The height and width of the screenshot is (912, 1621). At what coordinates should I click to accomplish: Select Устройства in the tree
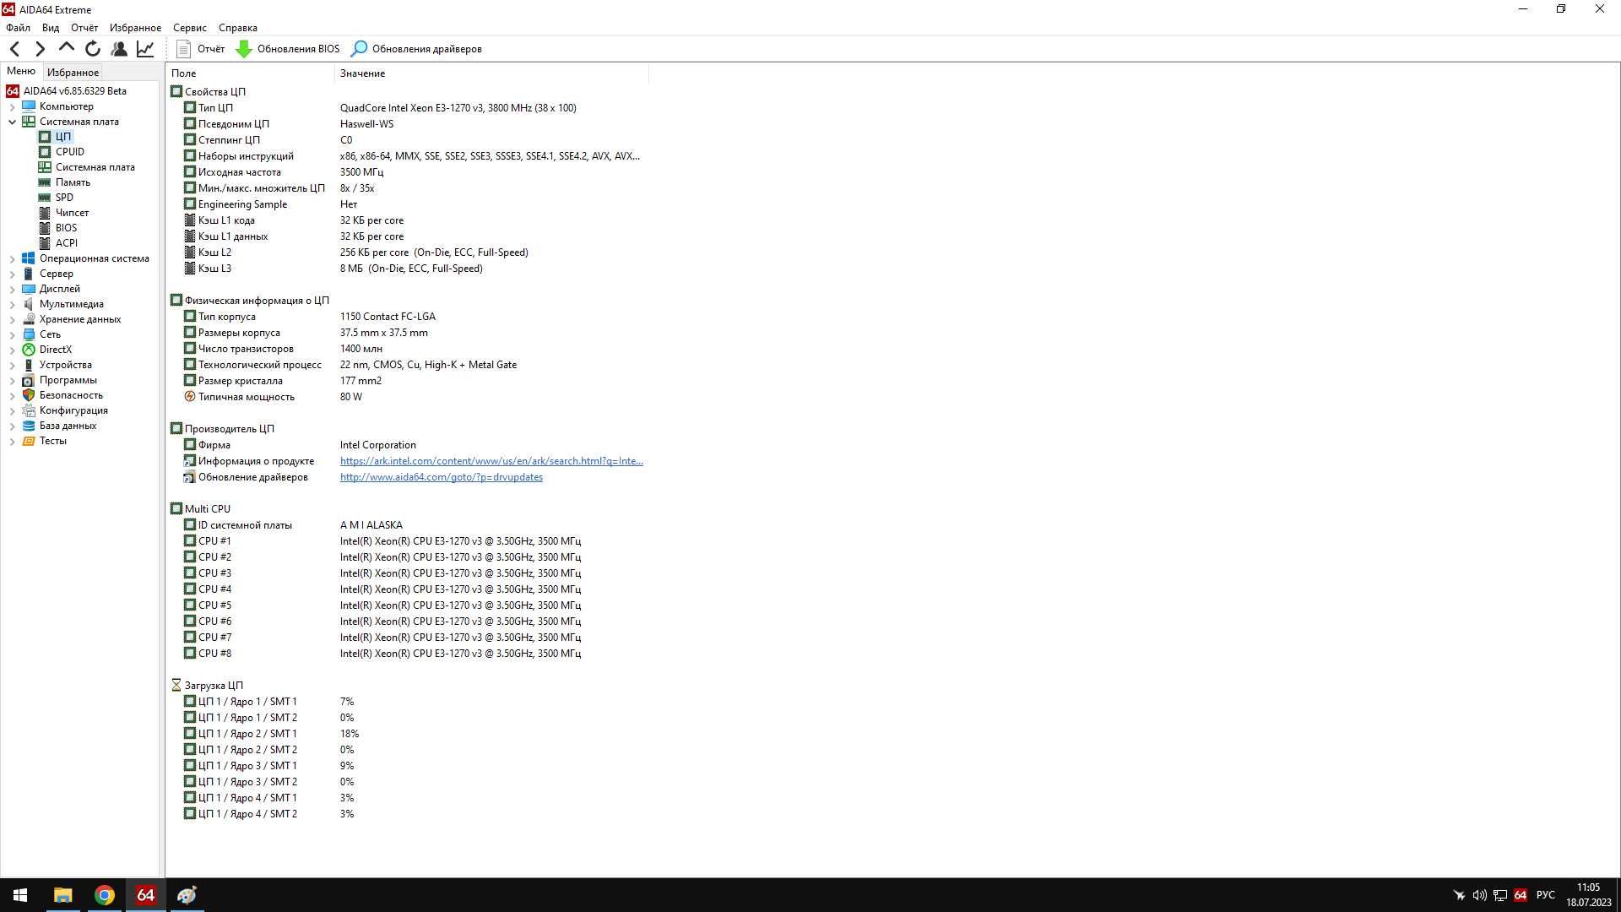click(65, 365)
